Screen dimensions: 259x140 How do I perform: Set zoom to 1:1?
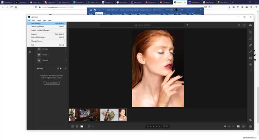point(233,127)
